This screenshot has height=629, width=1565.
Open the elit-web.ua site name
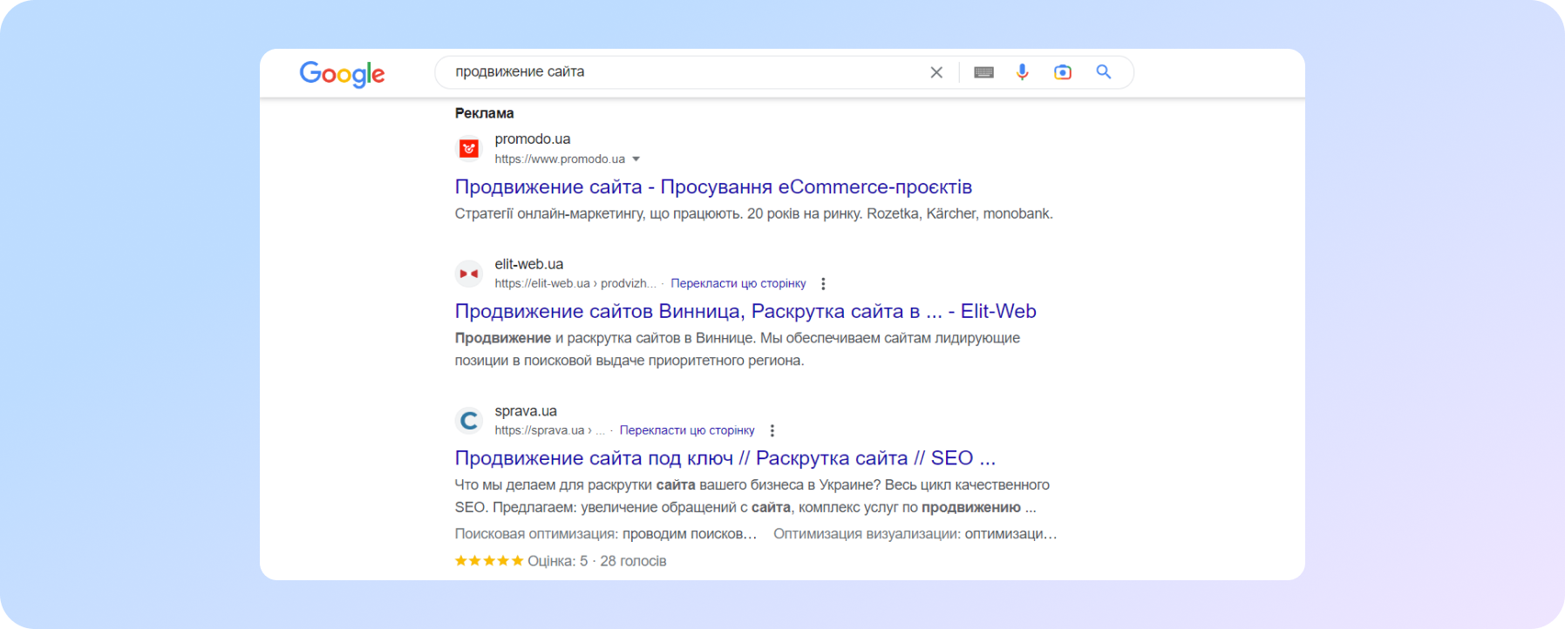(x=528, y=264)
